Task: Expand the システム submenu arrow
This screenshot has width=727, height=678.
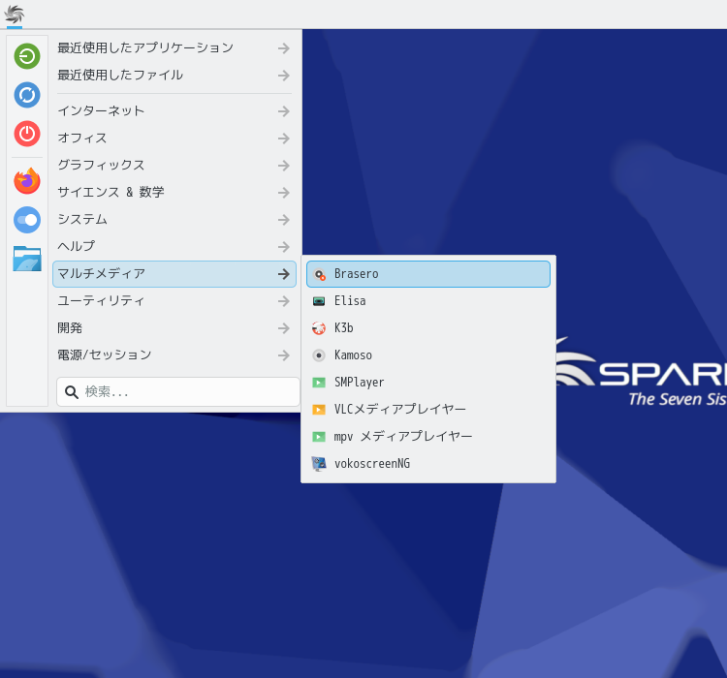Action: click(284, 220)
